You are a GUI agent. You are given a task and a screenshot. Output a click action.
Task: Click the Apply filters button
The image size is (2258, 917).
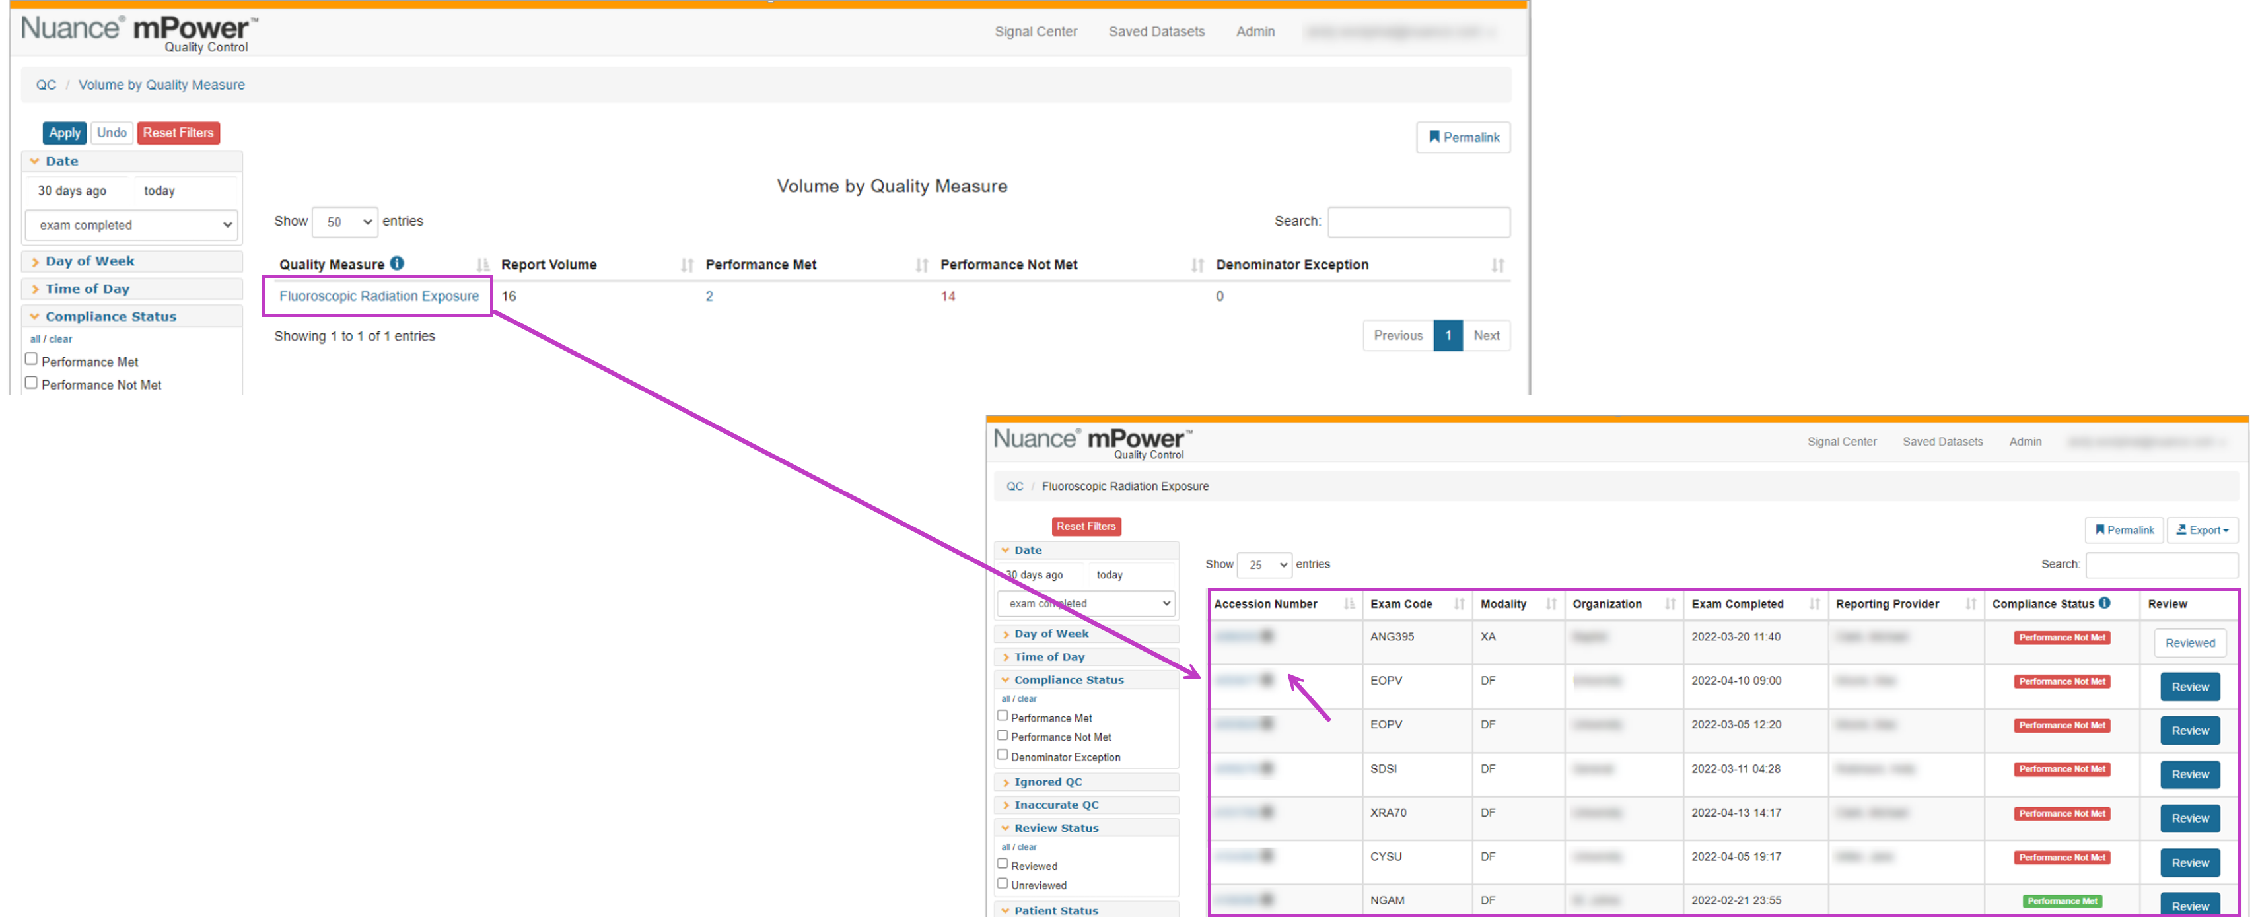coord(64,133)
